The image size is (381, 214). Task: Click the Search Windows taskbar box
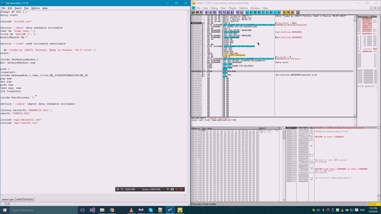click(x=43, y=210)
